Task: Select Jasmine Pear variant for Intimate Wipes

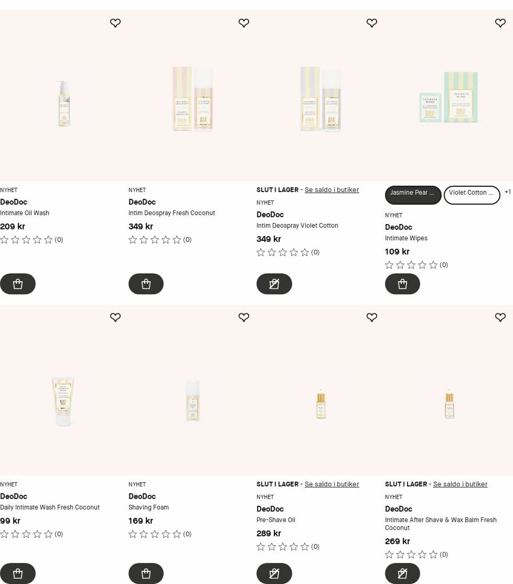Action: pyautogui.click(x=413, y=195)
